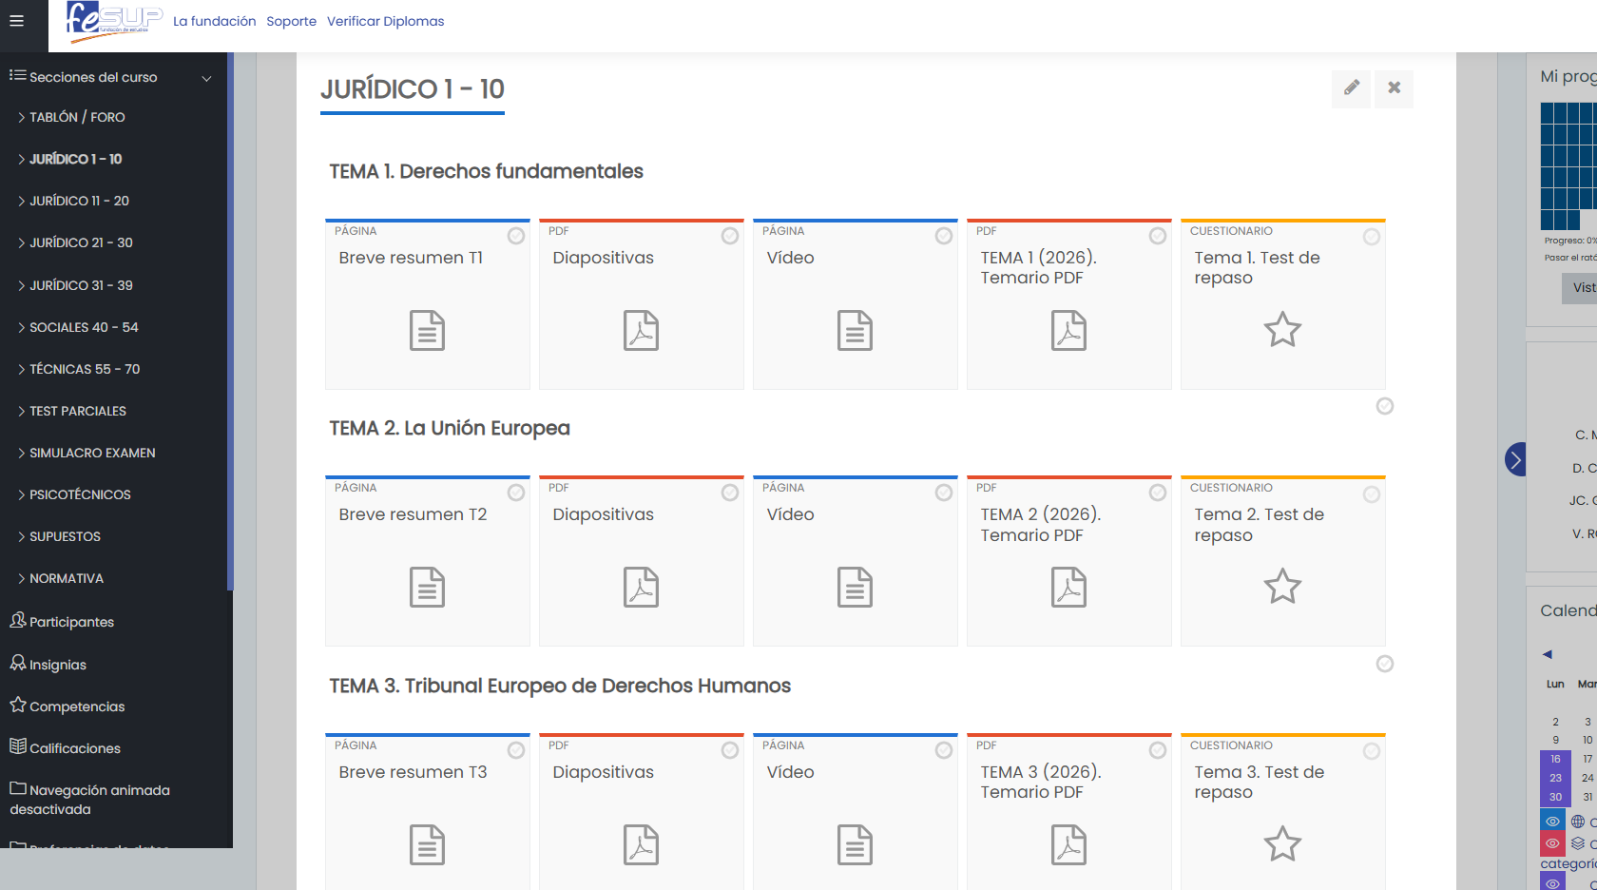Expand JURÍDICO 11 - 20 section
The height and width of the screenshot is (890, 1597).
click(x=79, y=201)
